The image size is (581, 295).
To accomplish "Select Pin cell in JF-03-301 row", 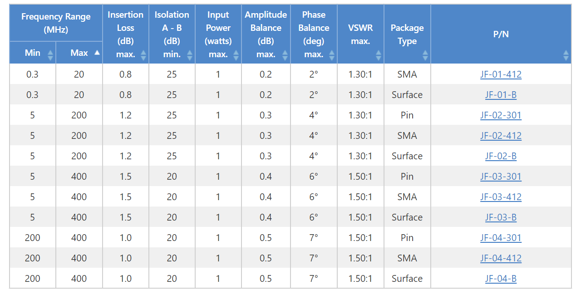I will pyautogui.click(x=407, y=177).
